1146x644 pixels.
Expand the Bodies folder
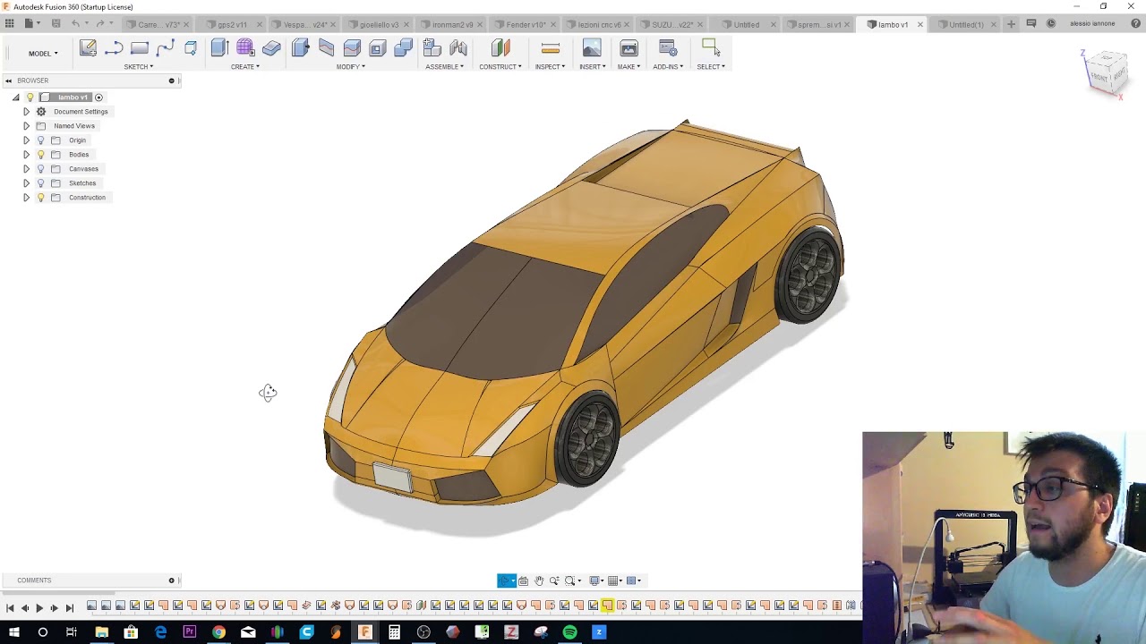pyautogui.click(x=26, y=155)
